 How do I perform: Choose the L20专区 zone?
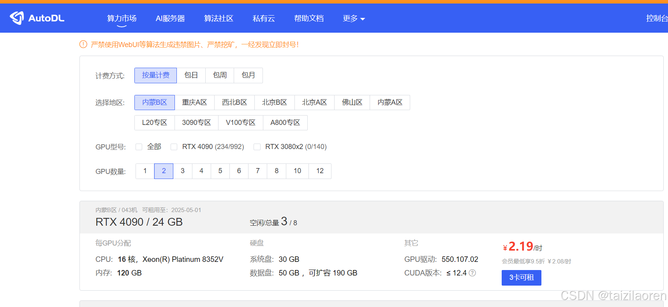click(154, 123)
